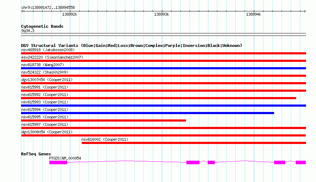The width and height of the screenshot is (316, 182).
Task: Click the red bar under nsv615991
Action: (163, 91)
